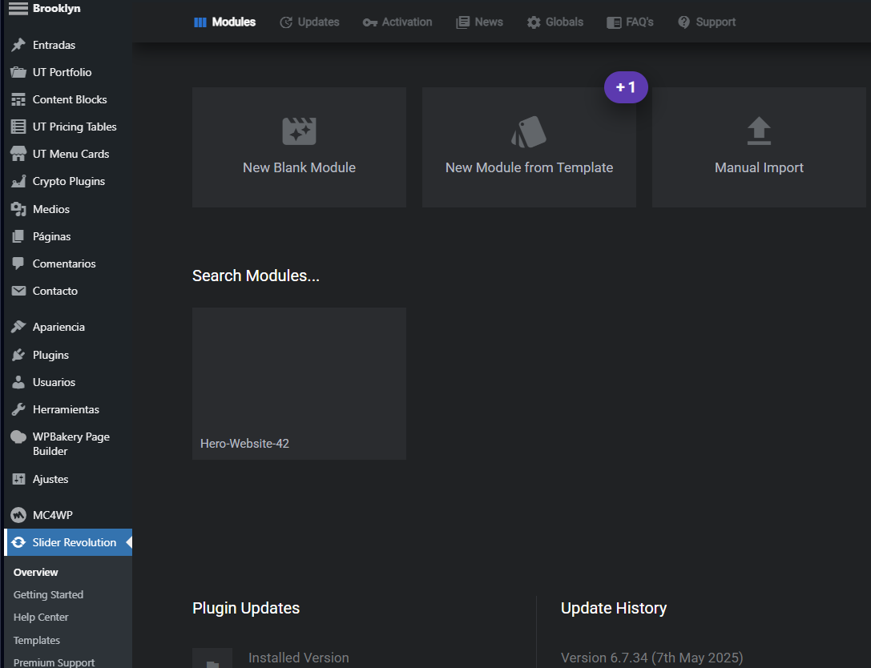The height and width of the screenshot is (668, 871).
Task: Visit the Help Center
Action: click(41, 617)
